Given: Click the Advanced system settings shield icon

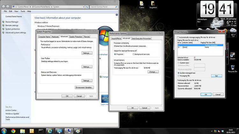Looking at the screenshot, I should coord(4,32).
